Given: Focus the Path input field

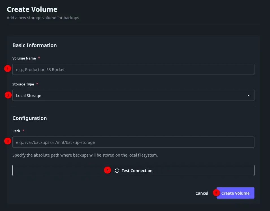Looking at the screenshot, I should 133,142.
